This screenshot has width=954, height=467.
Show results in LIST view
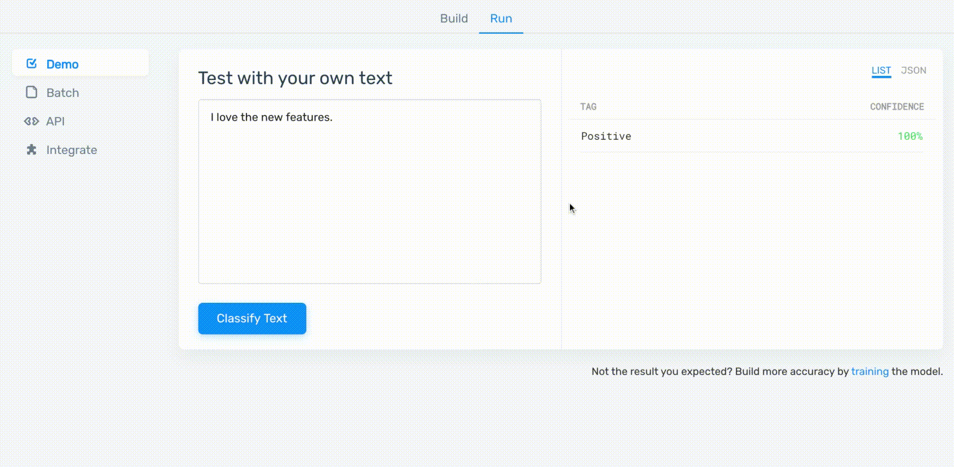coord(881,71)
